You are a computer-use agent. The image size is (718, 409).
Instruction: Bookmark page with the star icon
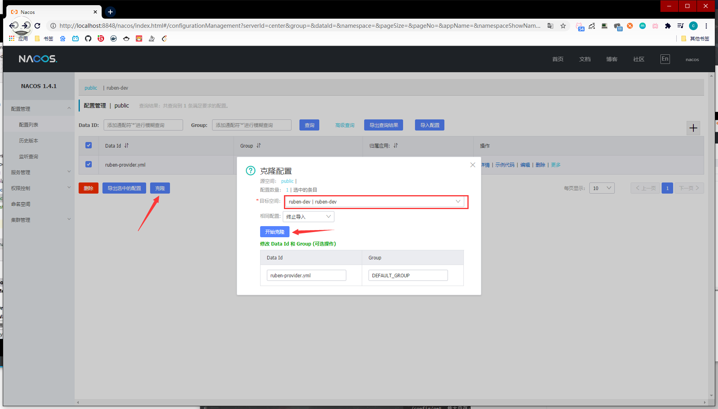coord(563,26)
